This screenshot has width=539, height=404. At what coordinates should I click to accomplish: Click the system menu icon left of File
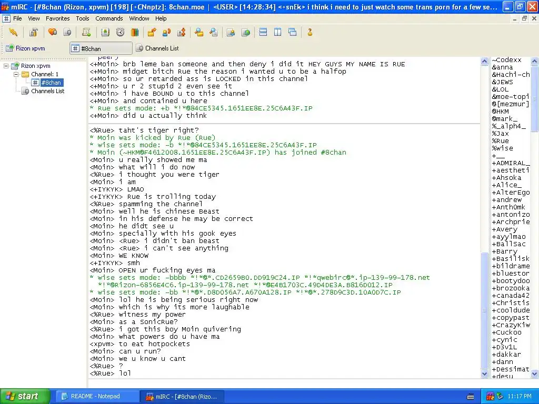tap(6, 18)
